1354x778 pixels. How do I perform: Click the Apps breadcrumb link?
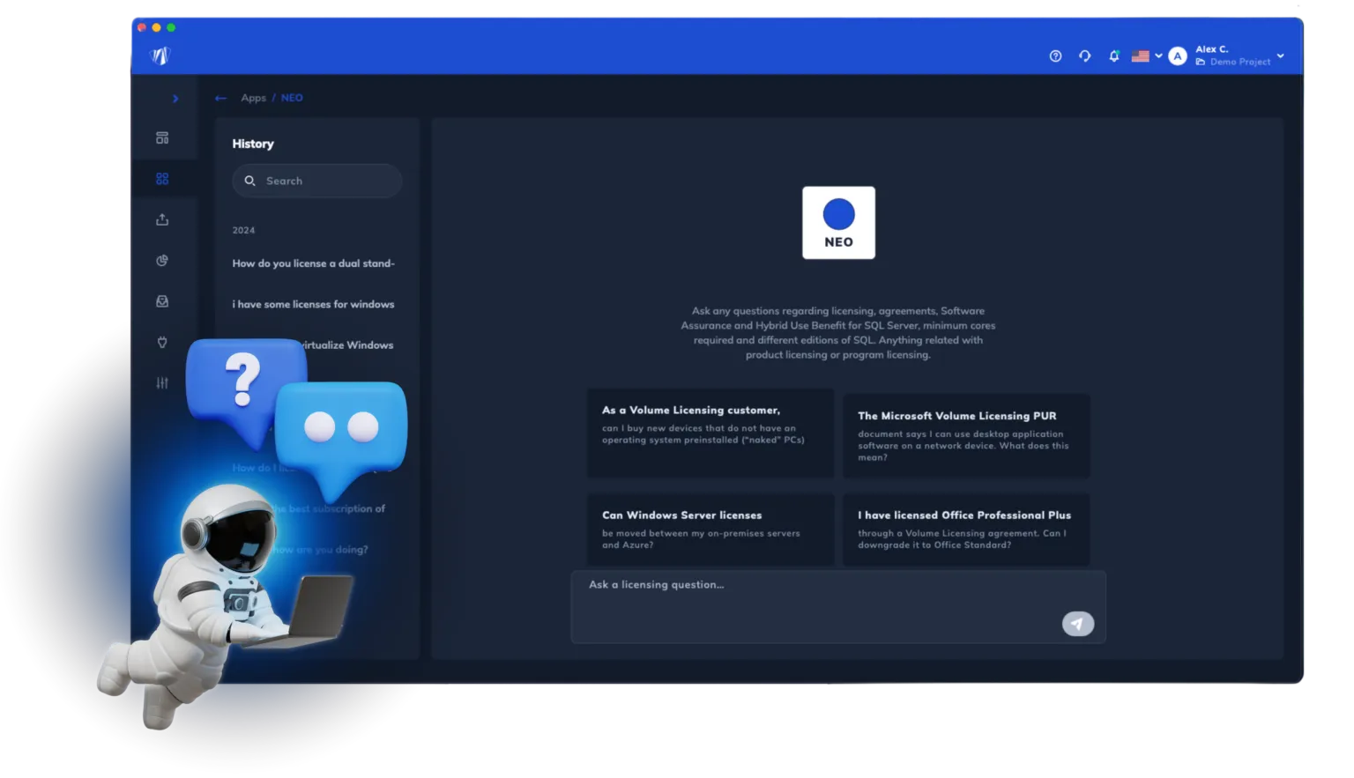tap(253, 99)
